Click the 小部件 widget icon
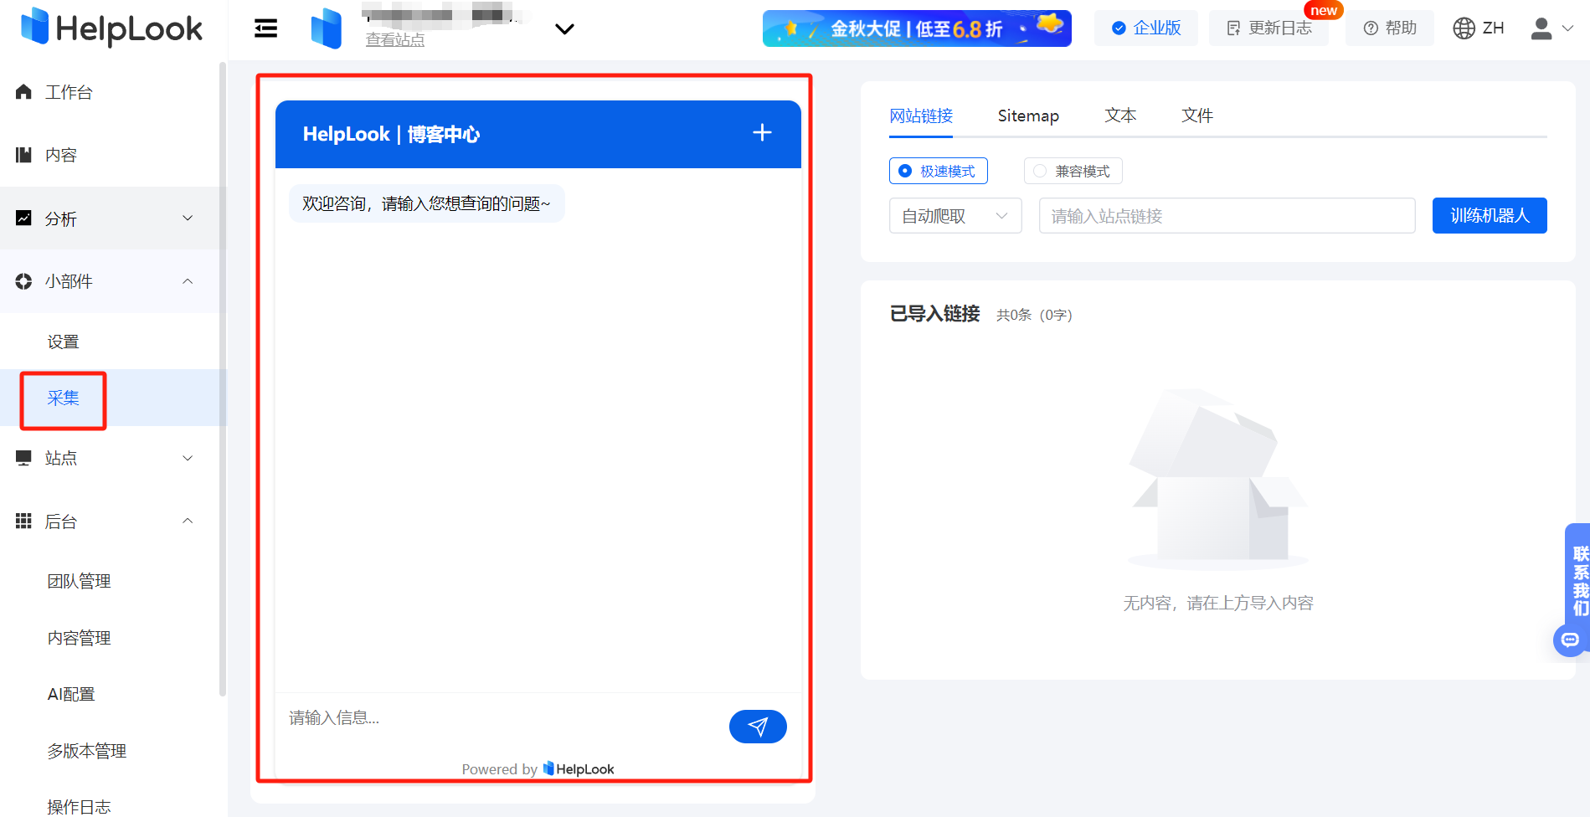Viewport: 1590px width, 817px height. pyautogui.click(x=23, y=281)
